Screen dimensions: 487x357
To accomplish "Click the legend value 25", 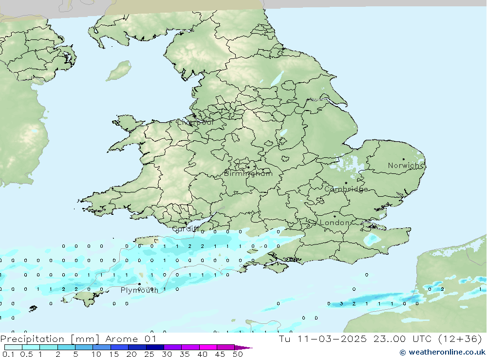I will (x=150, y=354).
